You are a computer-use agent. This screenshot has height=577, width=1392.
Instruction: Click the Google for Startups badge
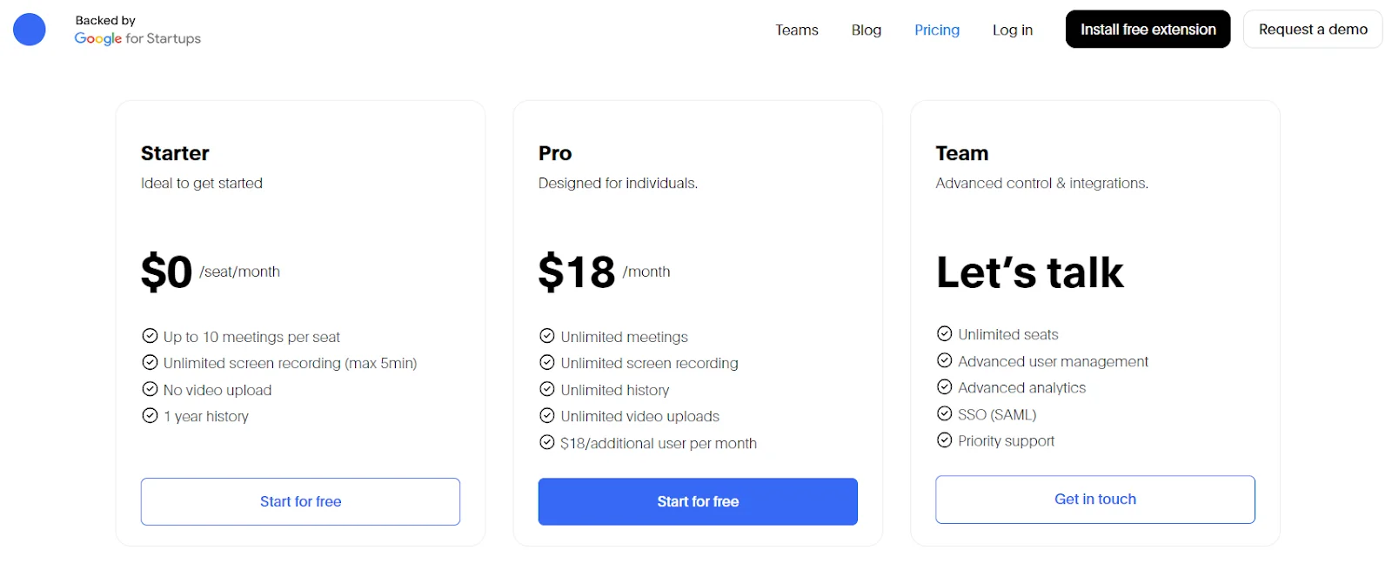coord(137,30)
